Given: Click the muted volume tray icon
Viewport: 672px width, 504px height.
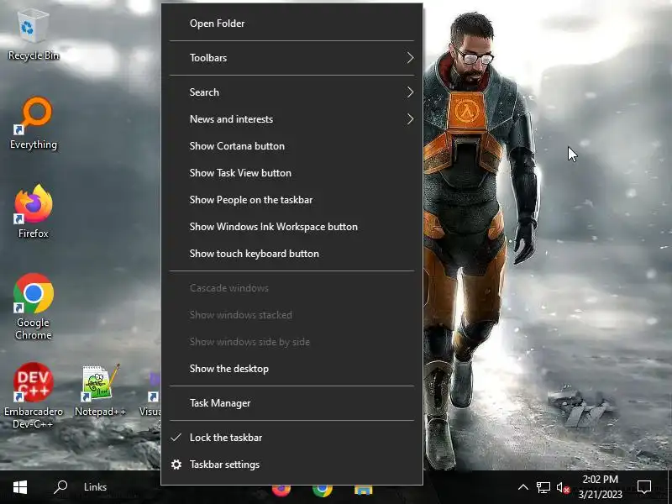Looking at the screenshot, I should click(563, 487).
